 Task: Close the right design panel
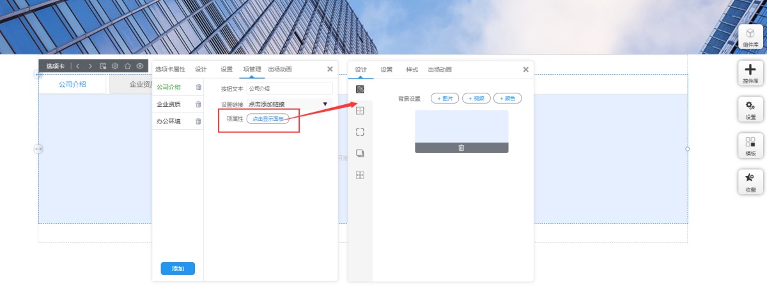coord(525,69)
